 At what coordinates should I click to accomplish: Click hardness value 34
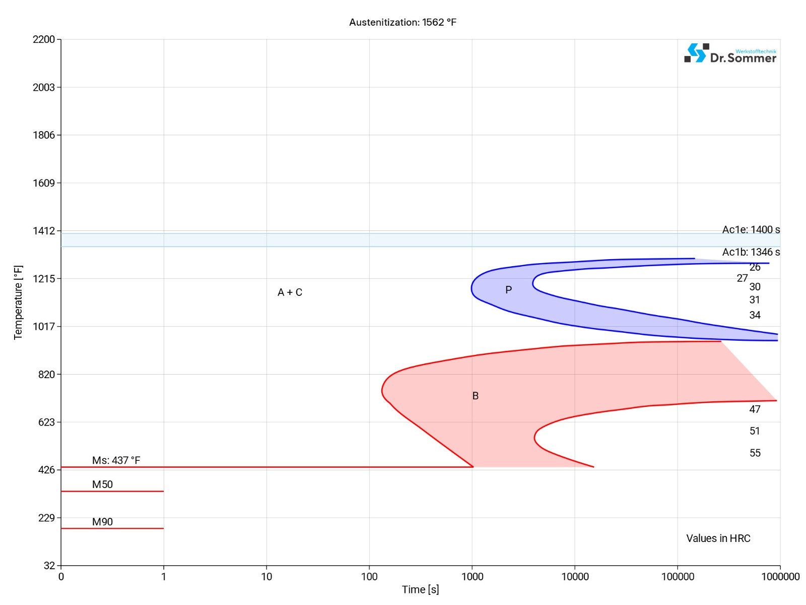coord(755,315)
